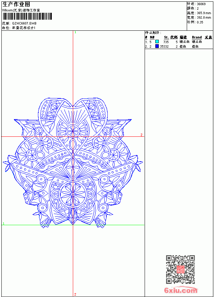
Task: Click the 生产作业图 title heading
Action: [x=16, y=4]
